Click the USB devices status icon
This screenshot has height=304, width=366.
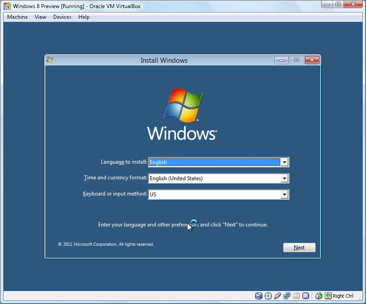coord(278,296)
